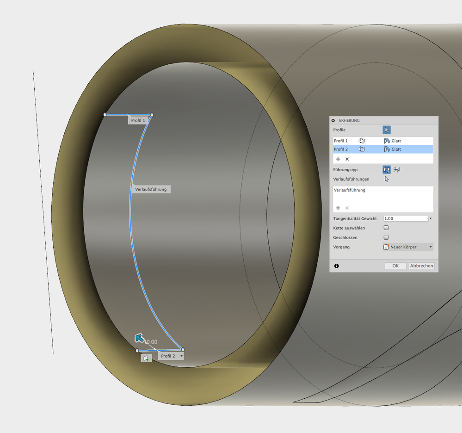
Task: Click the Profil 1 connection type icon
Action: (362, 141)
